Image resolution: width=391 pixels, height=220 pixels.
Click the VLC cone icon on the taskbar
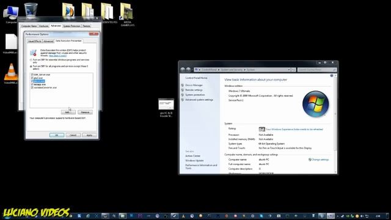[x=183, y=216]
